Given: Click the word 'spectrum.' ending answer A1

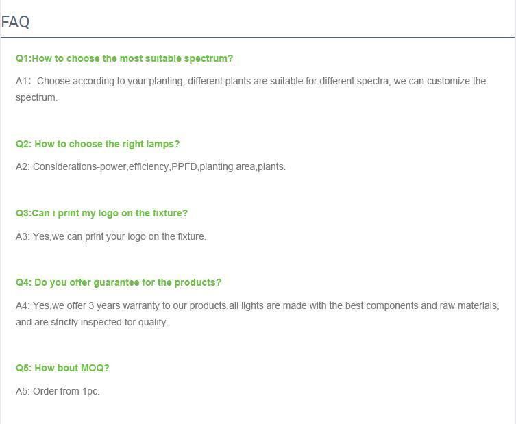Looking at the screenshot, I should point(36,98).
